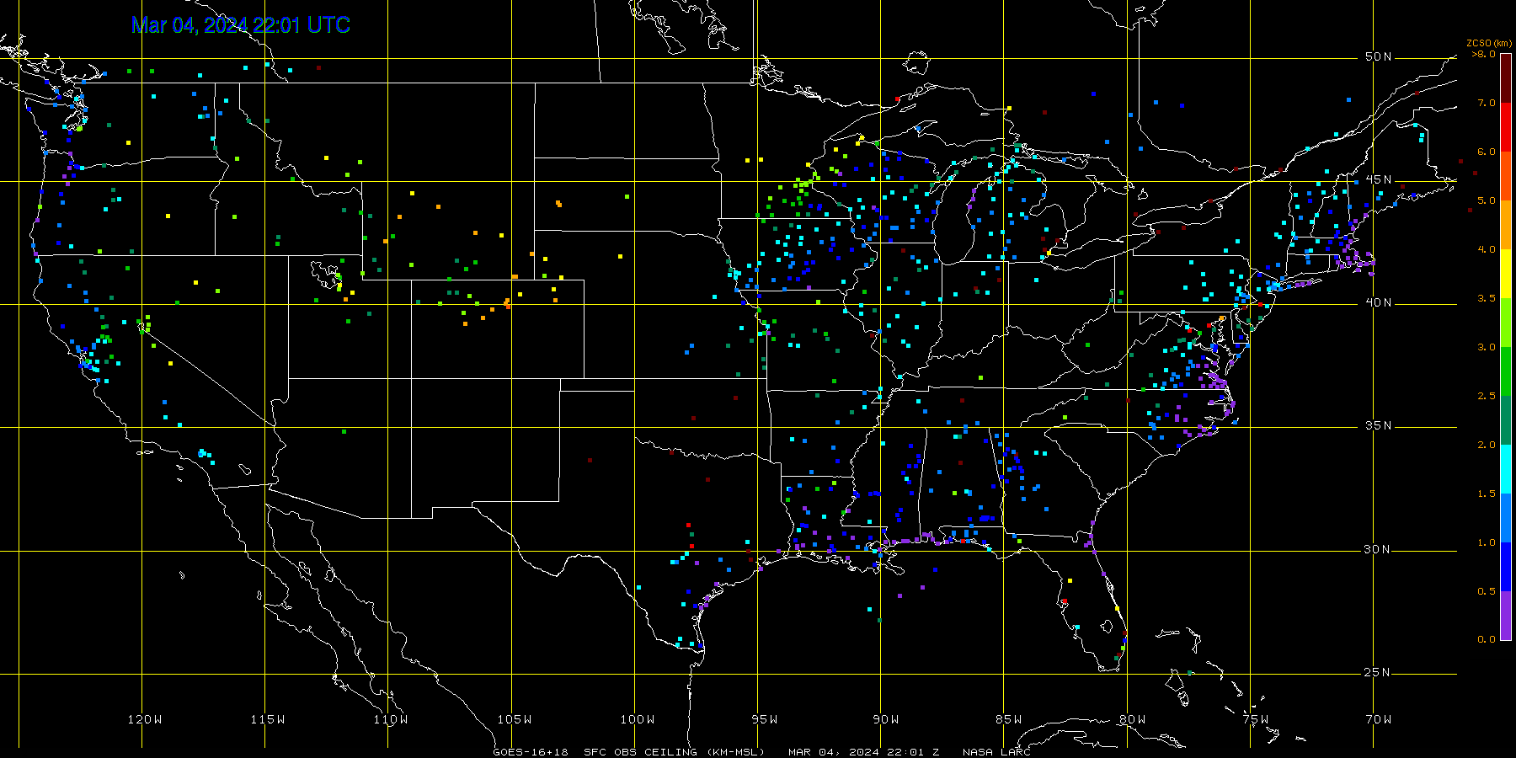Click the "NASA LARC" footer credit
The image size is (1516, 758).
tap(997, 752)
